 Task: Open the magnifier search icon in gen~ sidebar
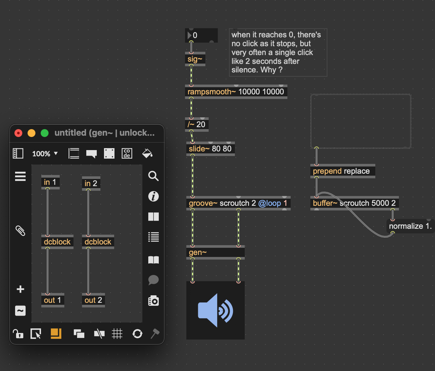click(x=153, y=176)
